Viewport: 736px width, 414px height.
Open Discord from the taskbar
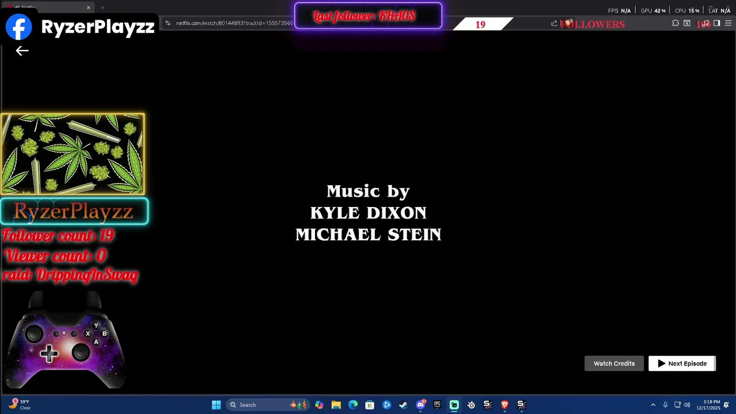pos(420,405)
